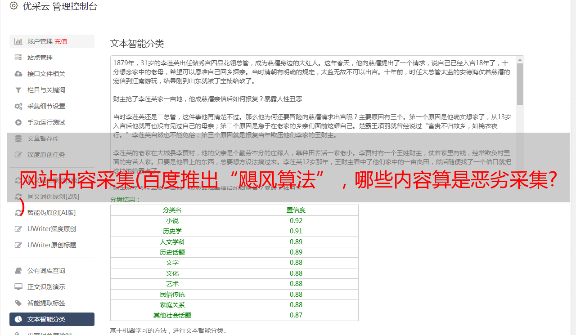Image resolution: width=576 pixels, height=335 pixels.
Task: Click the UWriter原创标题 edit icon
Action: click(18, 245)
